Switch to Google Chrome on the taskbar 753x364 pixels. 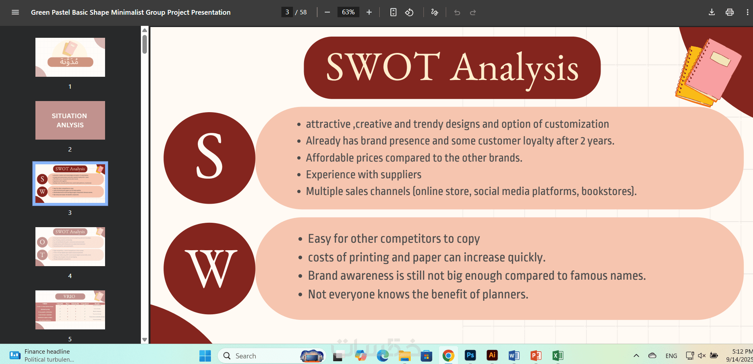tap(448, 356)
